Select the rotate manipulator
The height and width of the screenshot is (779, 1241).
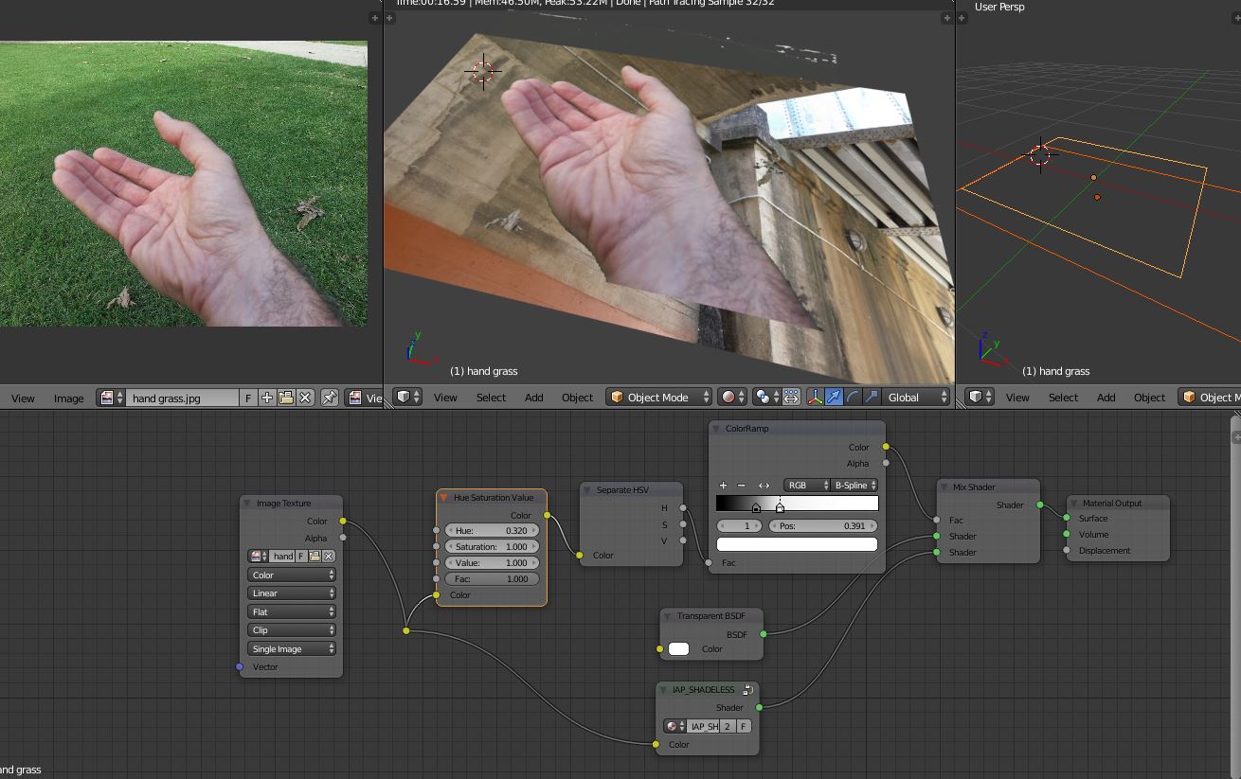[x=853, y=398]
